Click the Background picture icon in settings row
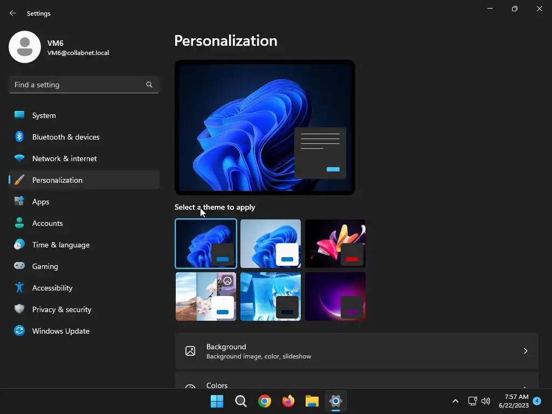Screen dimensions: 552x414 pyautogui.click(x=190, y=351)
